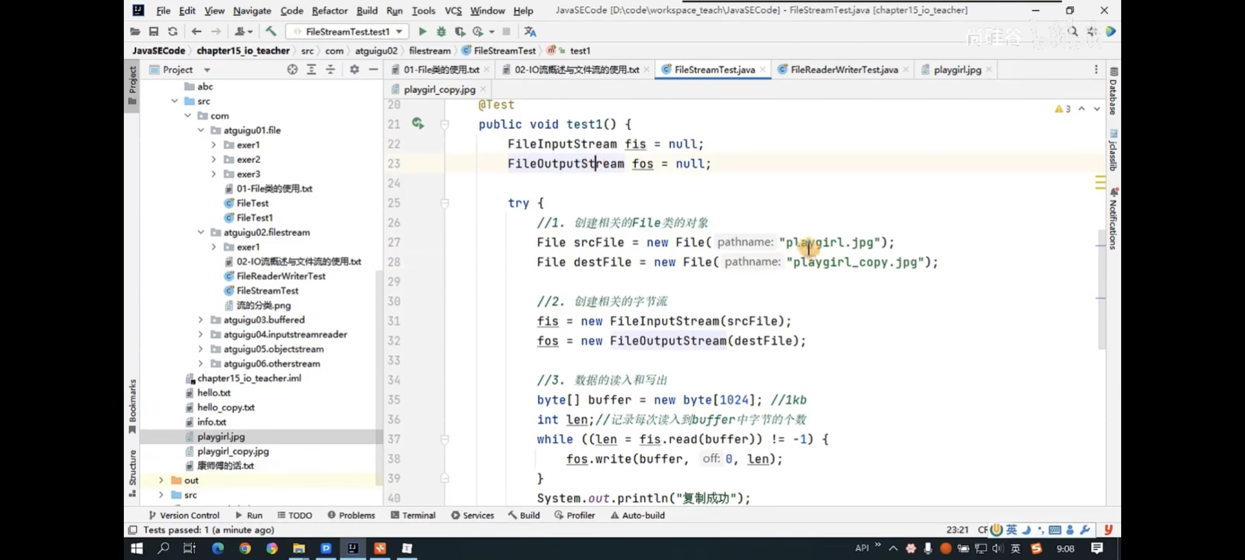
Task: Switch to FileReaderWriterTest.java tab
Action: tap(844, 70)
